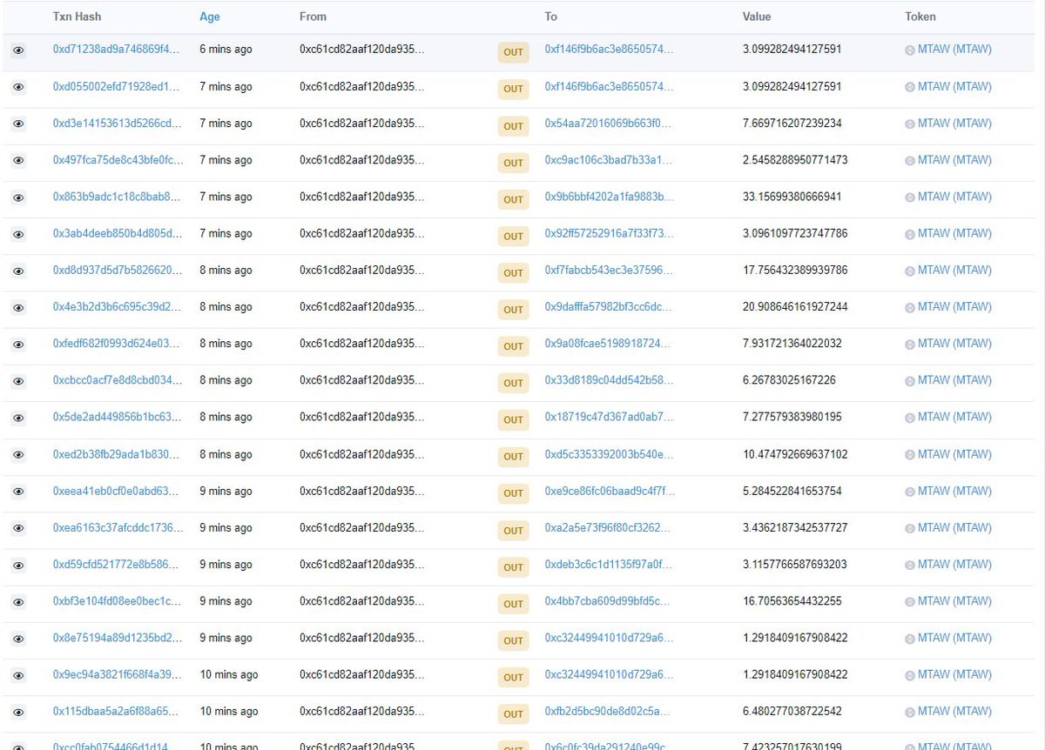Click OUT badge in 0x5de2ad449856b1bc63 row
The image size is (1045, 750).
[514, 419]
